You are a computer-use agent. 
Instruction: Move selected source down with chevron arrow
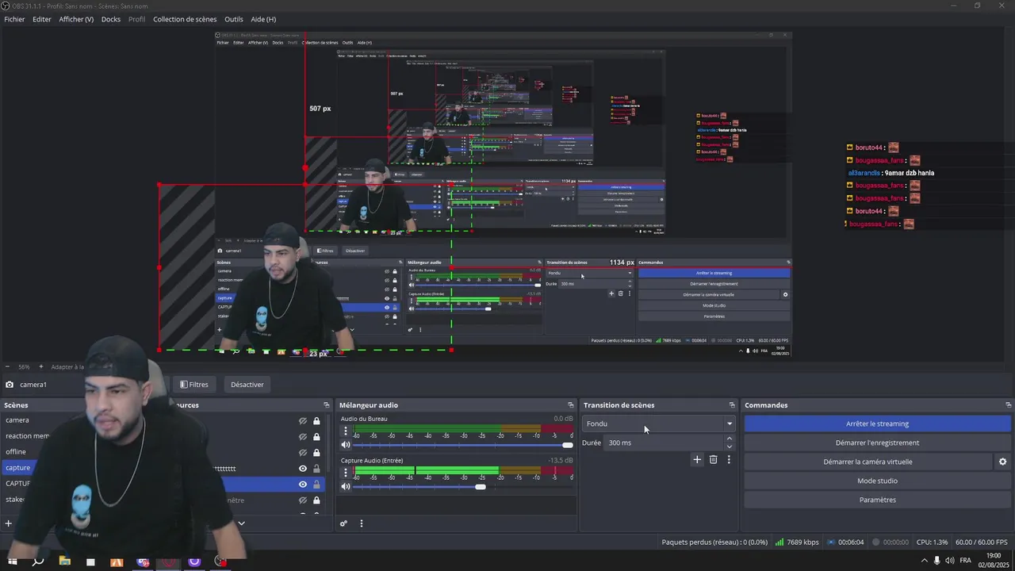pos(241,523)
